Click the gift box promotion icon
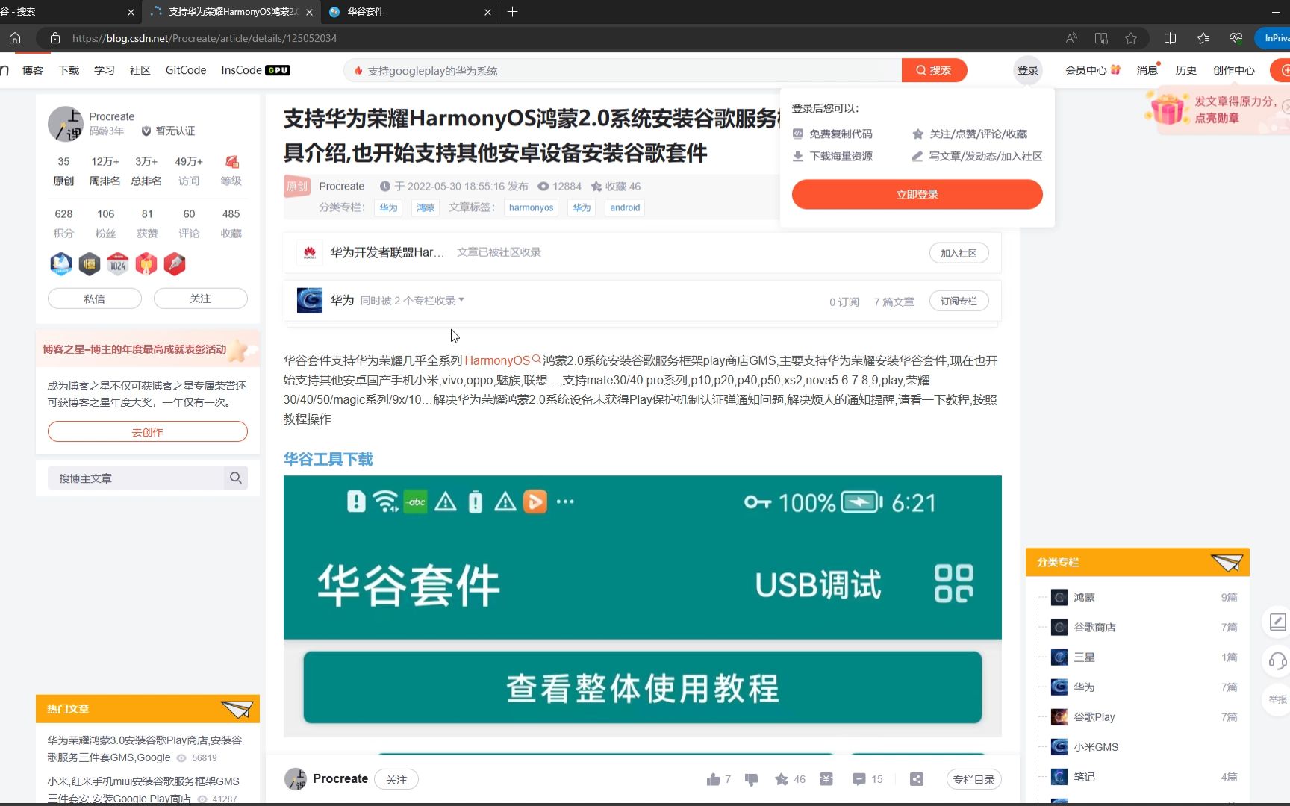This screenshot has width=1290, height=806. pos(1168,109)
